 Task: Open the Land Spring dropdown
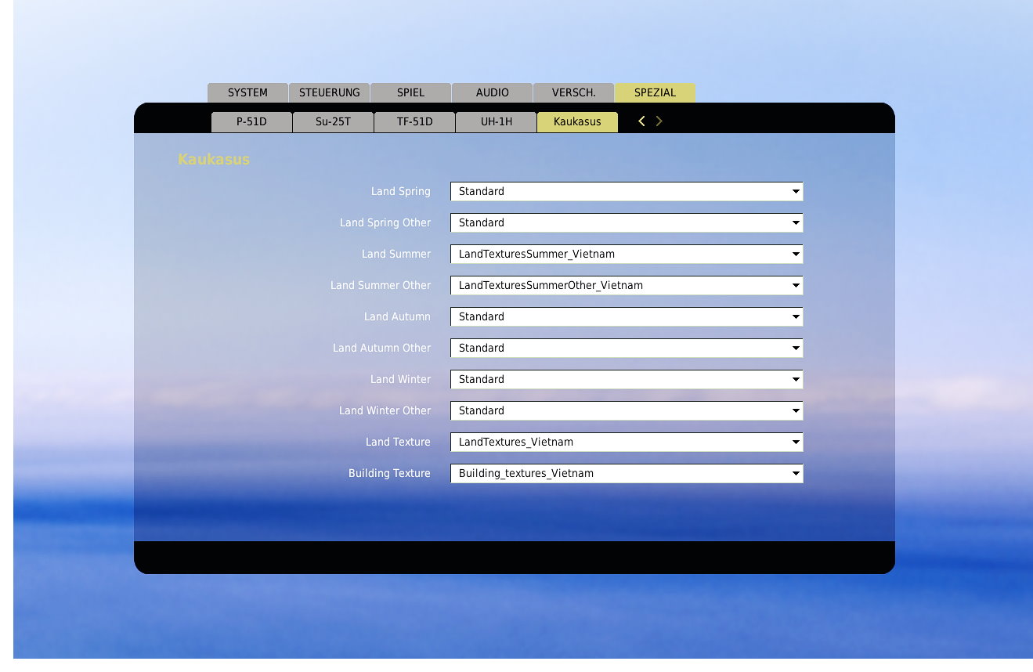(627, 191)
